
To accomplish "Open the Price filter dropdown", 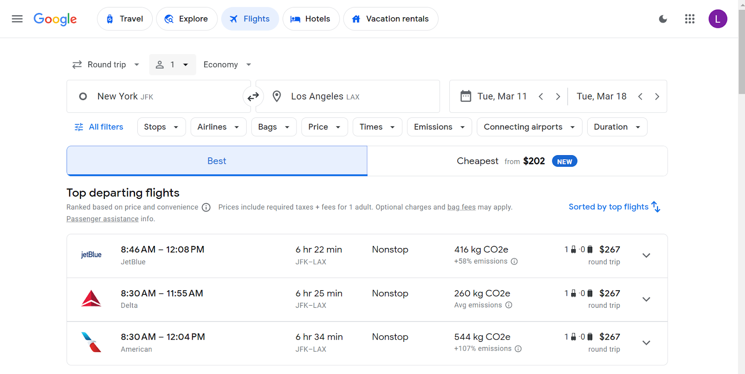I will point(325,127).
